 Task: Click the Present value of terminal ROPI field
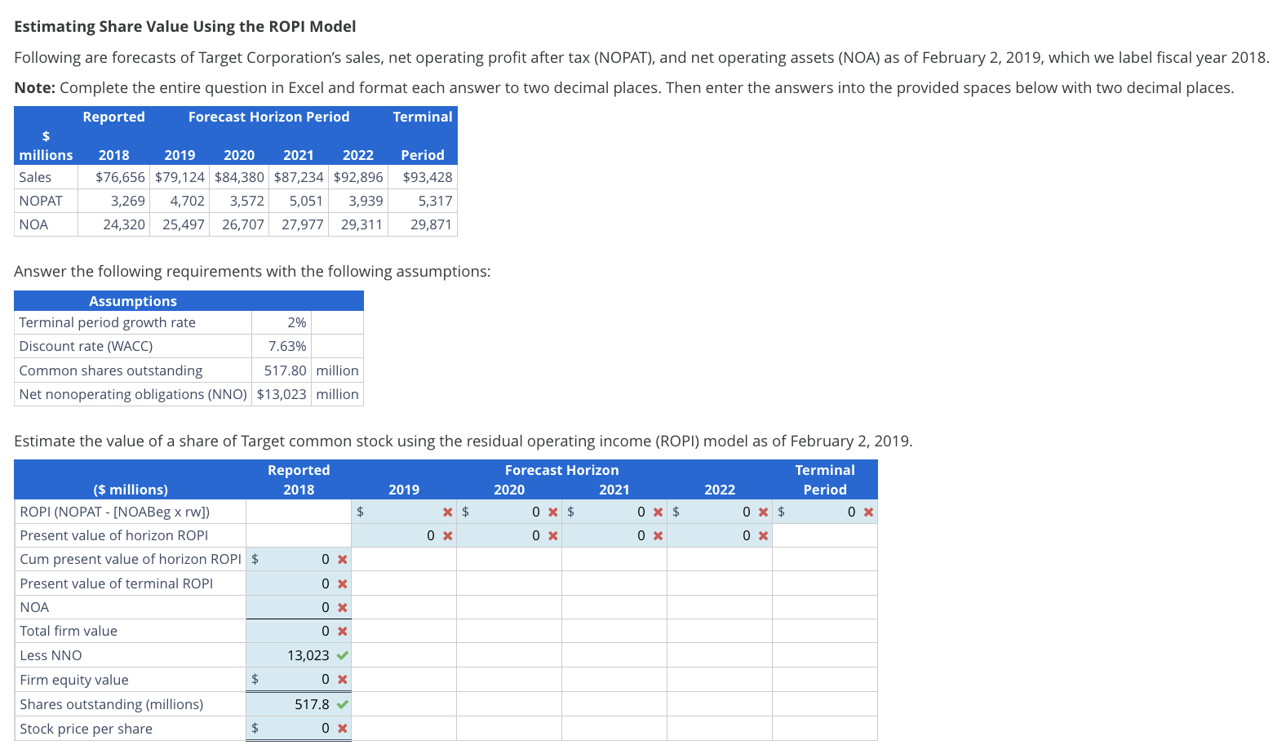coord(299,583)
